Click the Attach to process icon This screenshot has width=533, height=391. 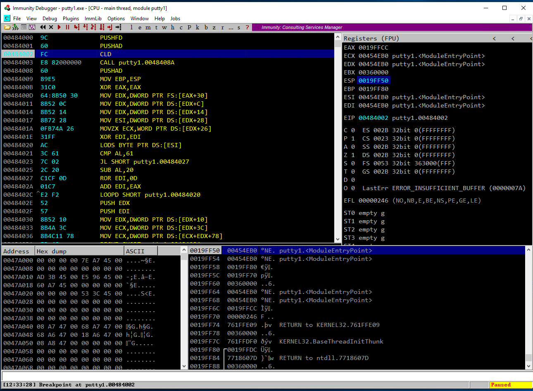coord(15,27)
